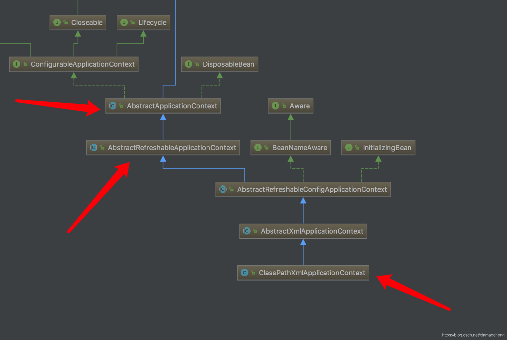The image size is (507, 340).
Task: Click the interface icon on DisposableBean node
Action: point(188,64)
